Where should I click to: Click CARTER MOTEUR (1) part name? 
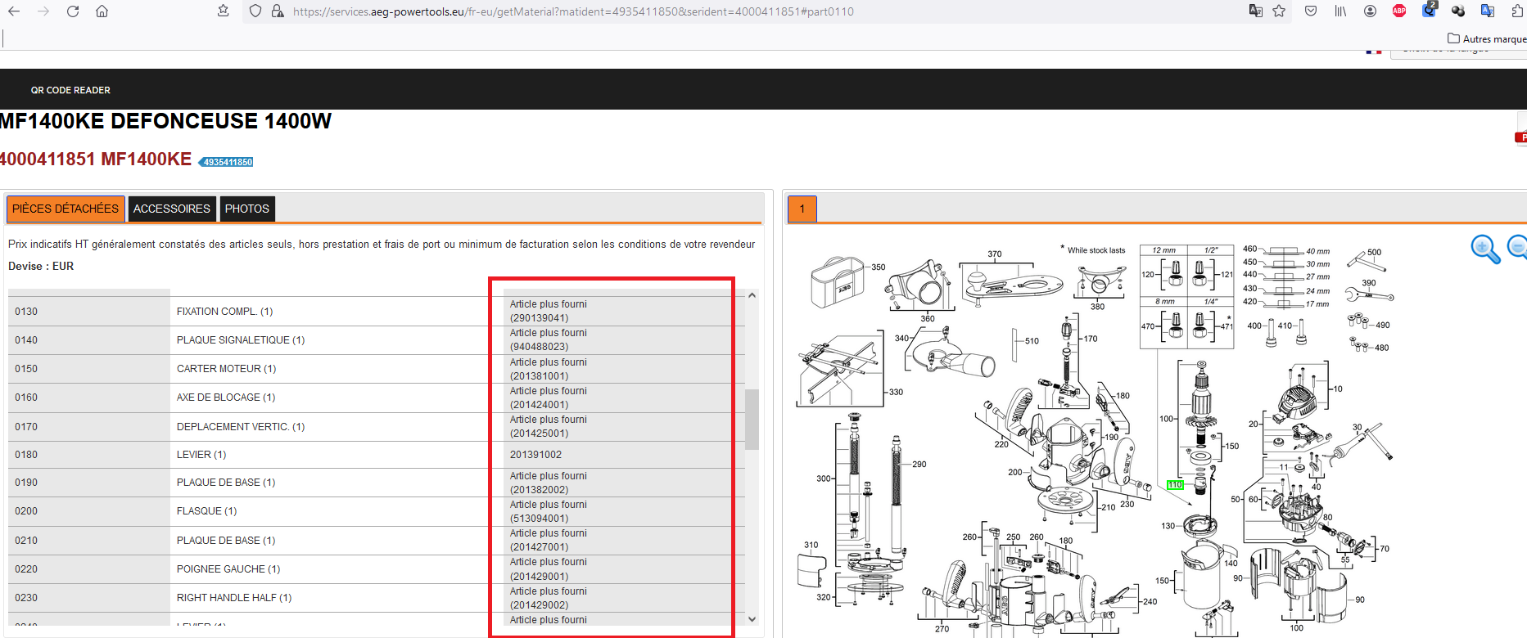click(227, 369)
